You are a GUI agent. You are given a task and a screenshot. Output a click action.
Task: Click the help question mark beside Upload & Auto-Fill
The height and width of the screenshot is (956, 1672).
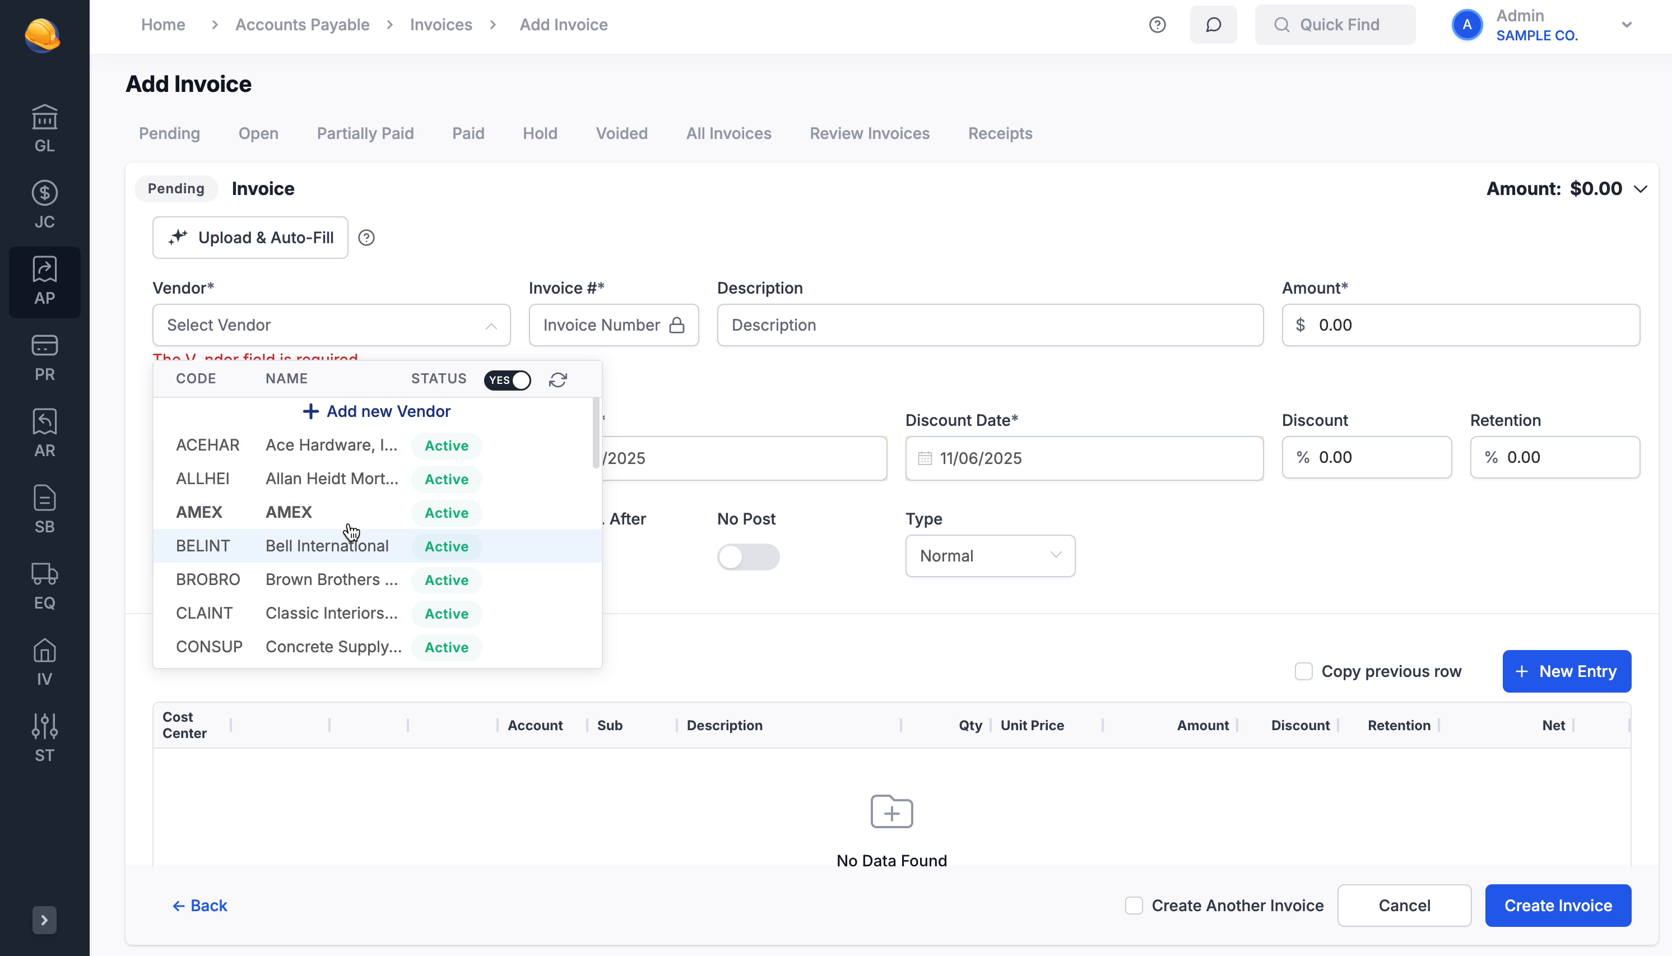[366, 237]
